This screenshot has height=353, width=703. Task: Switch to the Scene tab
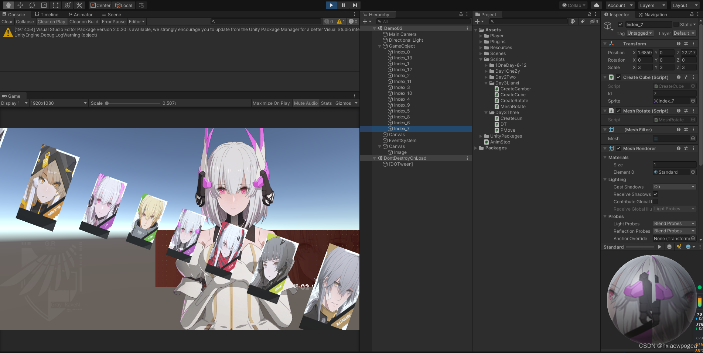pos(111,14)
